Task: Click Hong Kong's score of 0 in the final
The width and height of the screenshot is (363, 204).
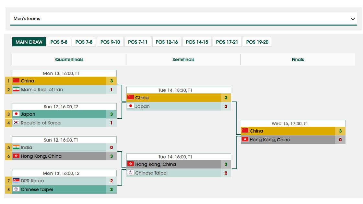Action: [340, 140]
